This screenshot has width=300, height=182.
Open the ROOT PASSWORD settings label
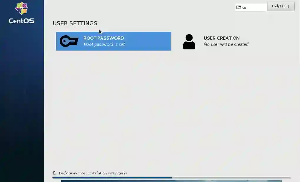pos(104,38)
